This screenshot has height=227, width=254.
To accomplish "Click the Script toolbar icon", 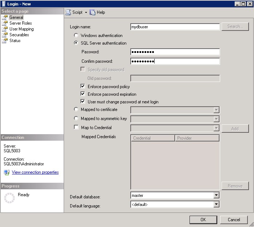I will click(x=68, y=12).
